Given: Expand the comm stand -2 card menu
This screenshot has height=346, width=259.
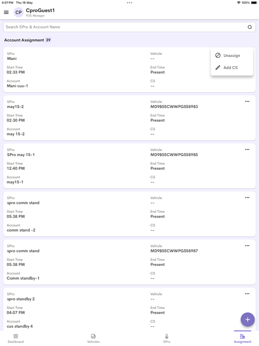Looking at the screenshot, I should tap(247, 198).
